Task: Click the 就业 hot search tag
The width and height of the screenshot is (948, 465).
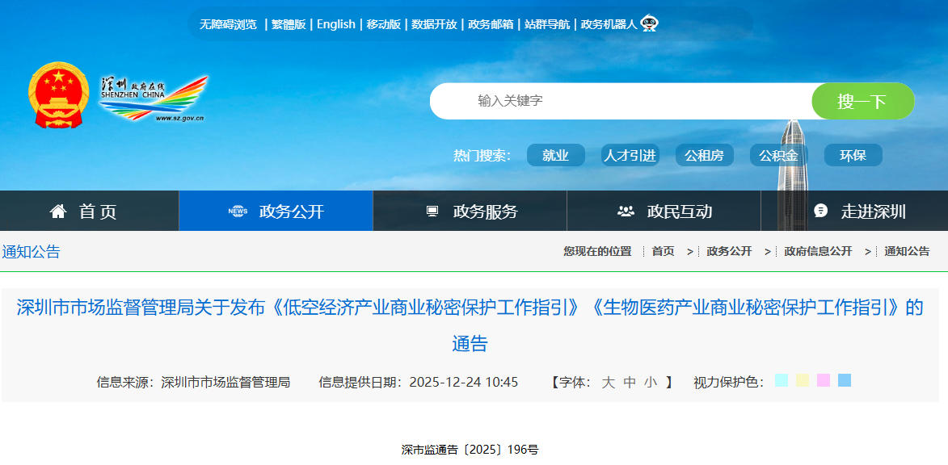Action: click(x=555, y=154)
